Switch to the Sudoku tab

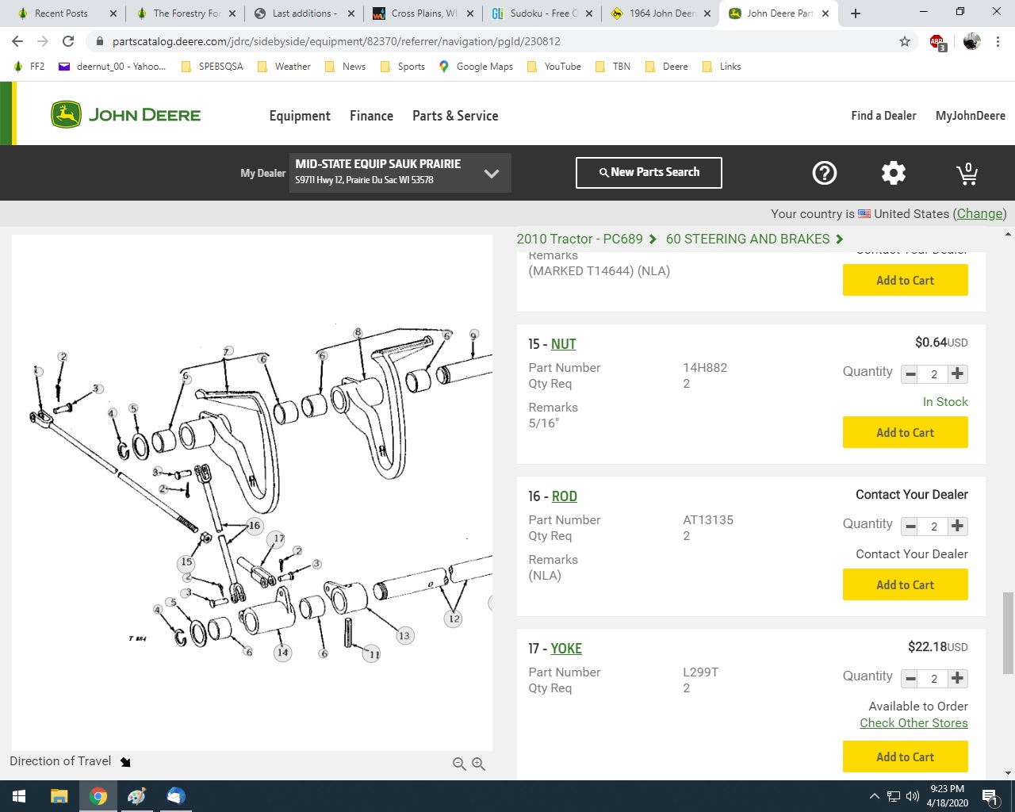[x=542, y=13]
